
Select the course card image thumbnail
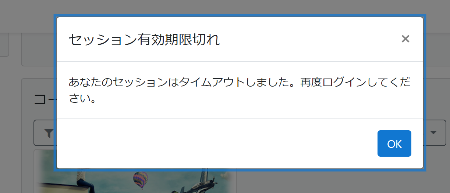click(x=135, y=171)
